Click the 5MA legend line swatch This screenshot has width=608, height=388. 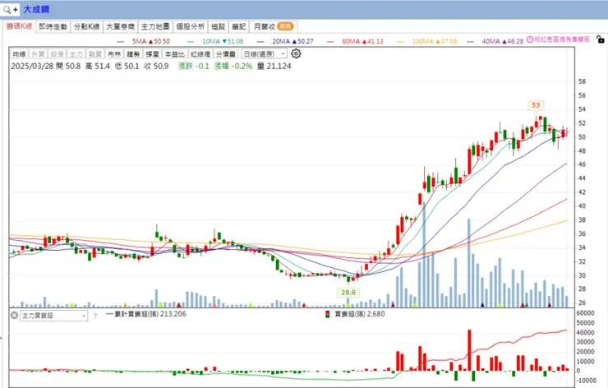click(121, 42)
